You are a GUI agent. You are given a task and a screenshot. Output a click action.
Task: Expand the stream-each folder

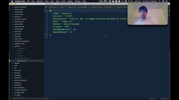click(13, 9)
